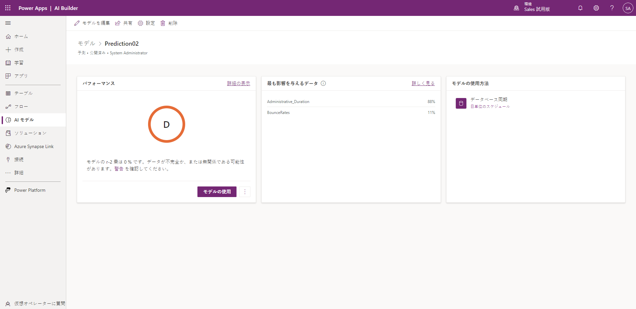The width and height of the screenshot is (636, 309).
Task: Open the help question mark icon
Action: tap(612, 8)
